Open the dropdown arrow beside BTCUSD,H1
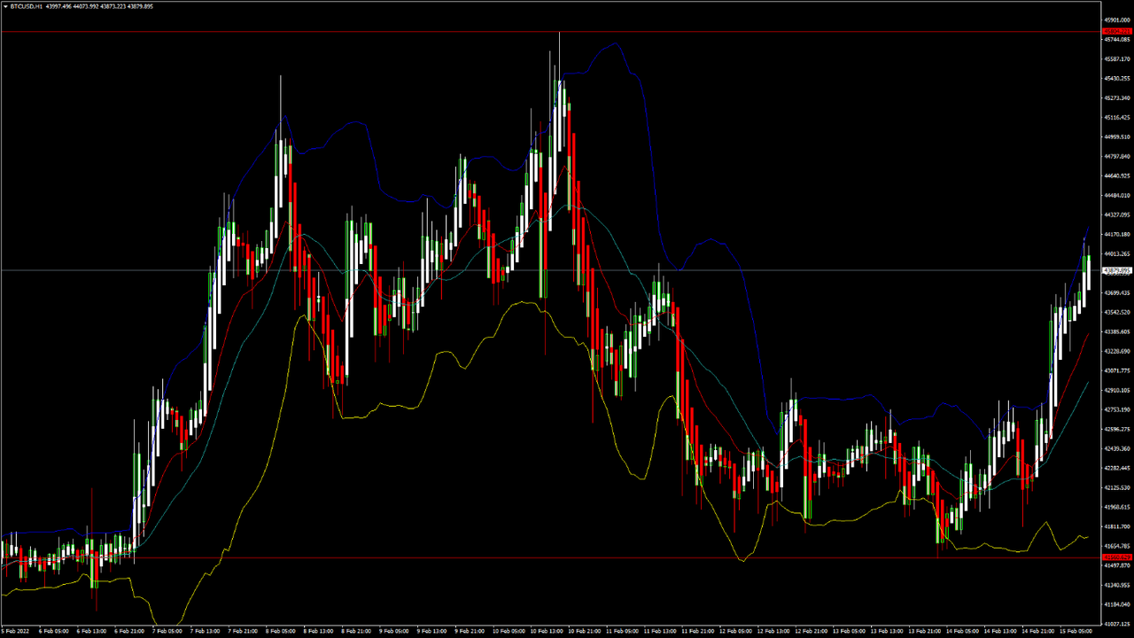The height and width of the screenshot is (638, 1134). 4,6
